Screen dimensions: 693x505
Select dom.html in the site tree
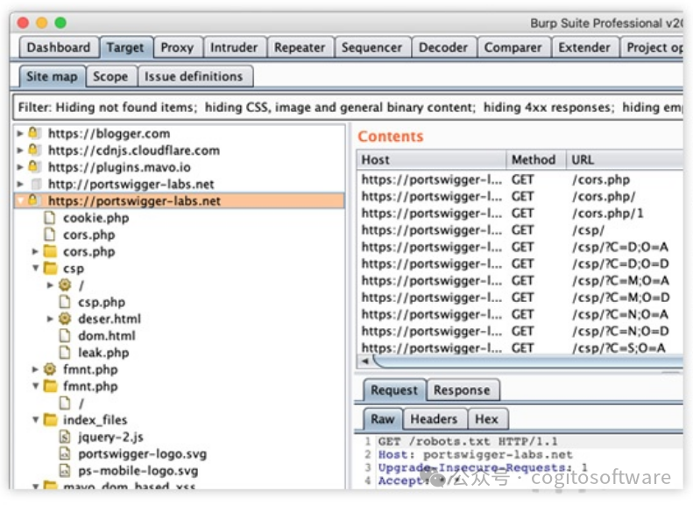tap(107, 336)
